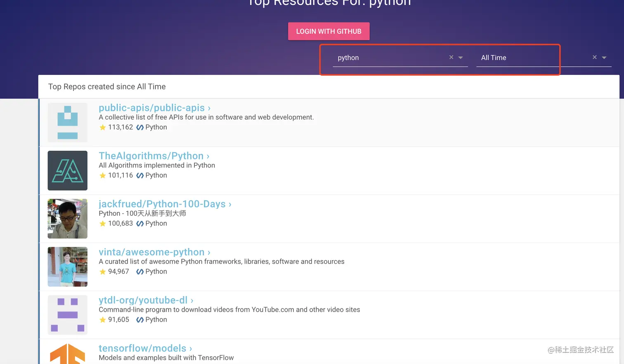Viewport: 624px width, 364px height.
Task: Click the LOGIN WITH GITHUB button
Action: 329,31
